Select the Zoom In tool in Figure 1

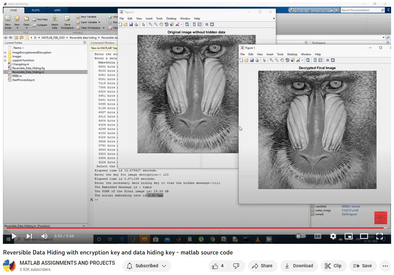click(x=271, y=60)
